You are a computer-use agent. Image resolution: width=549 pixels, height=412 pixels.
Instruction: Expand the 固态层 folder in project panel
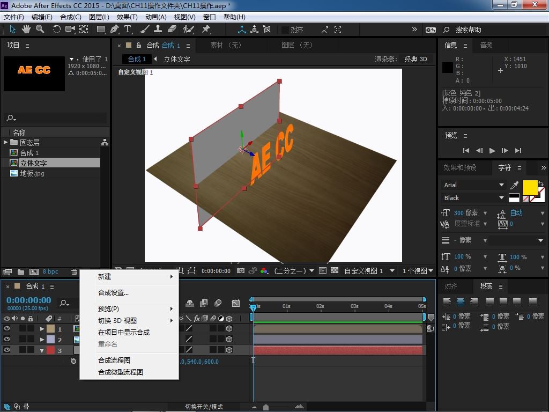(5, 142)
